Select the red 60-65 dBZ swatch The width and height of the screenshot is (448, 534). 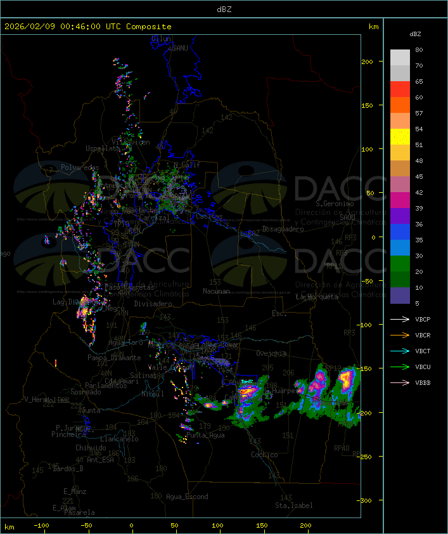tap(400, 89)
